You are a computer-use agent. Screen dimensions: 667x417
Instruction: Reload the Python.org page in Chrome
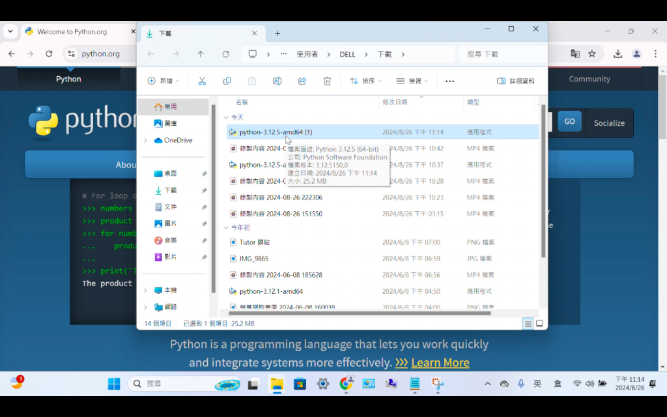pos(49,53)
